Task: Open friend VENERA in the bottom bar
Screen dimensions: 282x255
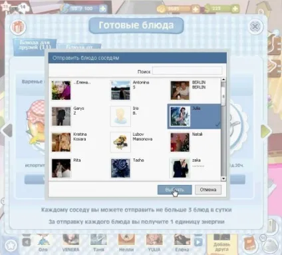Action: coord(70,242)
